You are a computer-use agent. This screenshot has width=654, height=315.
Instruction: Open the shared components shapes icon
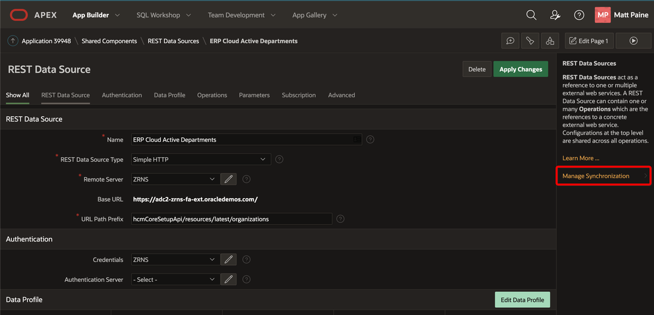[550, 41]
